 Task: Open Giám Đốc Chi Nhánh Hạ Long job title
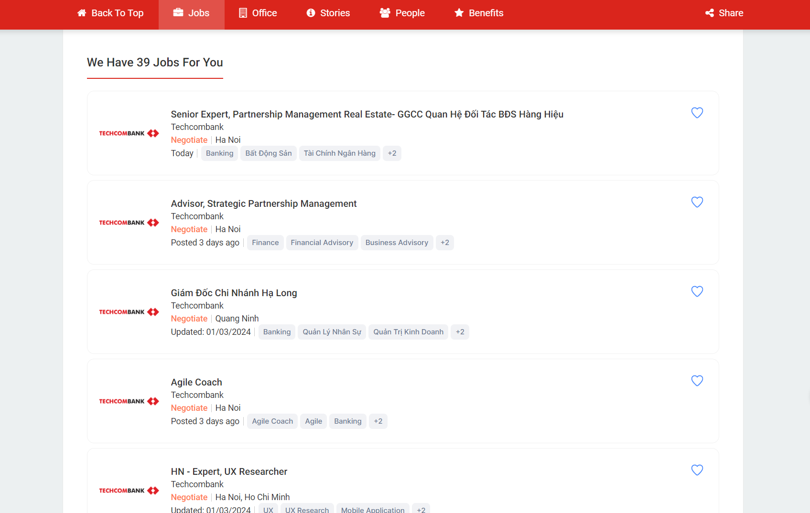[x=234, y=293]
